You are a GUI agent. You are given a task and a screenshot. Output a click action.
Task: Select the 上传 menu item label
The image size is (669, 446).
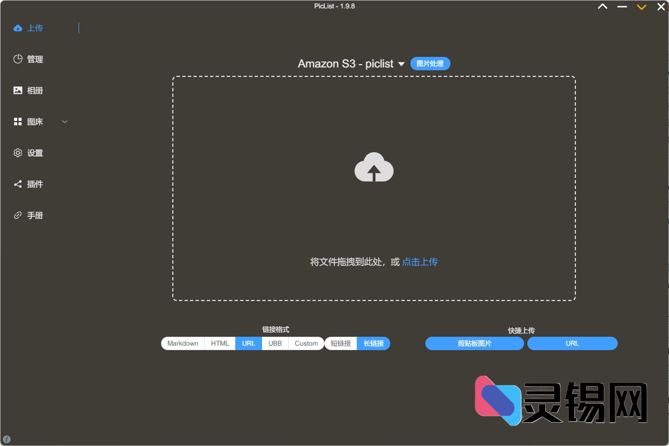click(35, 28)
